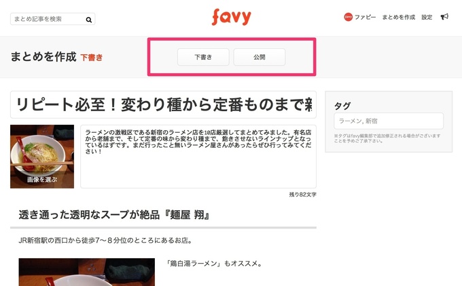Click the round favy profile avatar
Screen dimensions: 462x286
tap(349, 17)
